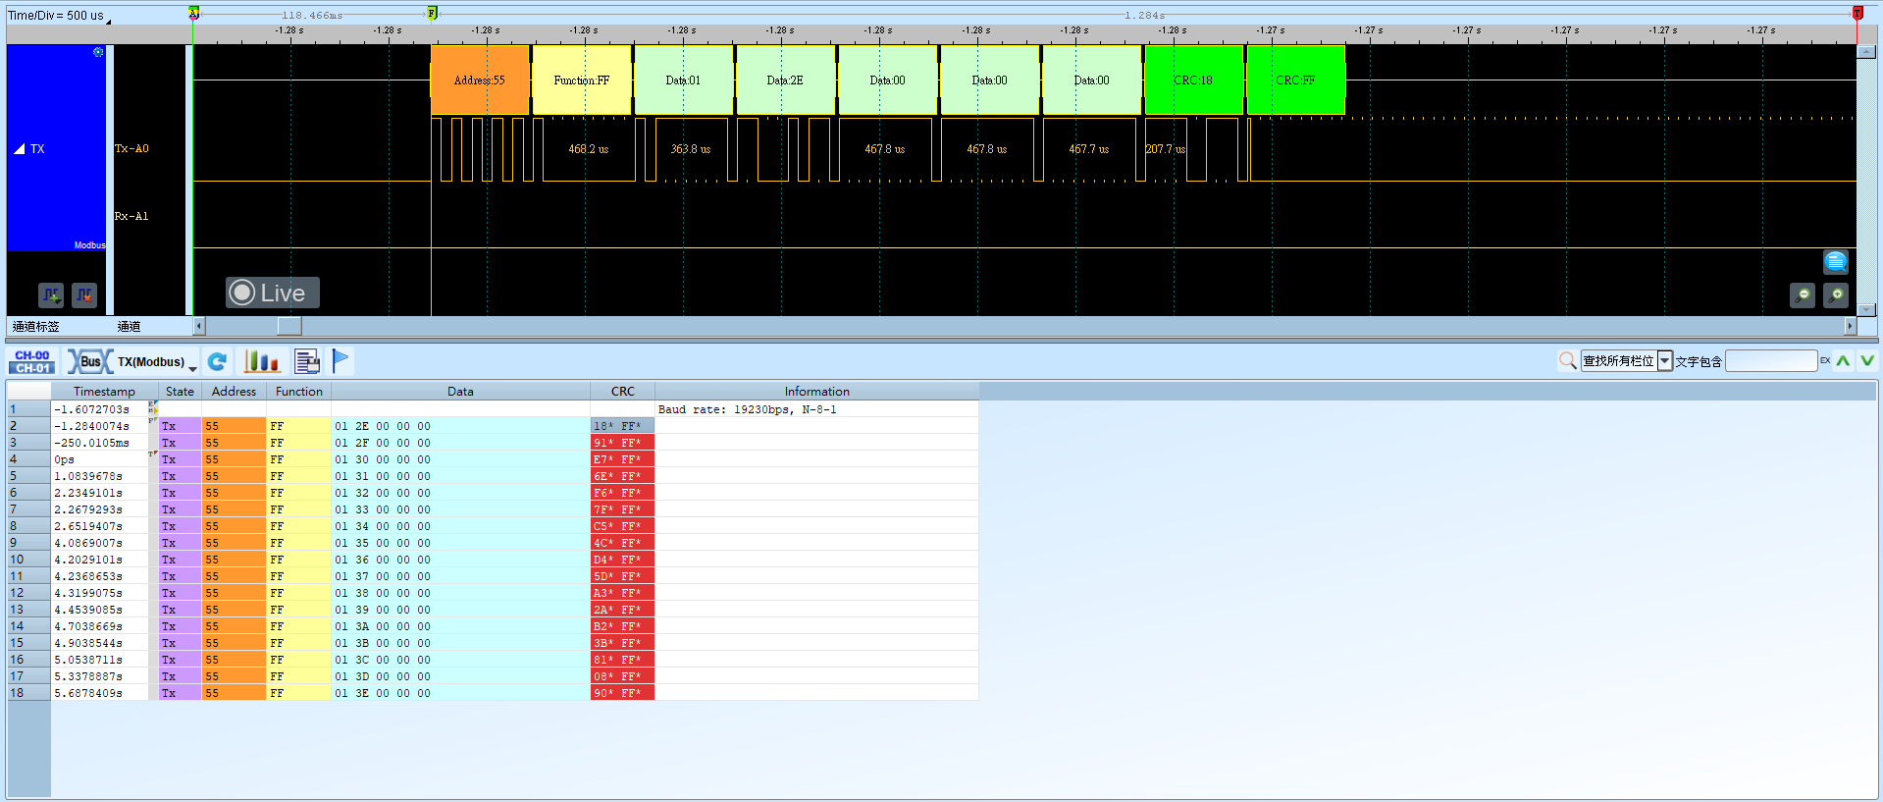Click the search text input box
Viewport: 1883px width, 802px height.
click(x=1771, y=361)
